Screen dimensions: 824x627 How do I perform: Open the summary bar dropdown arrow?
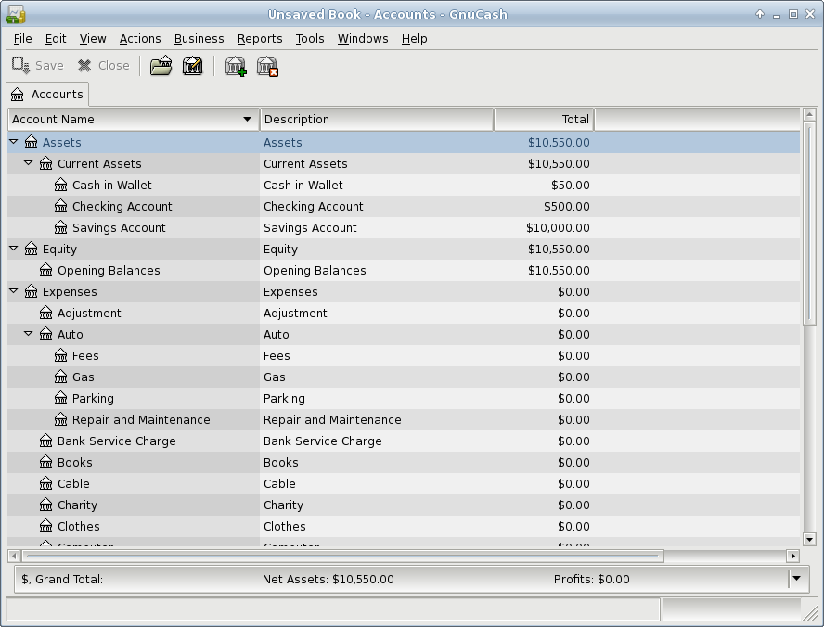click(x=797, y=579)
